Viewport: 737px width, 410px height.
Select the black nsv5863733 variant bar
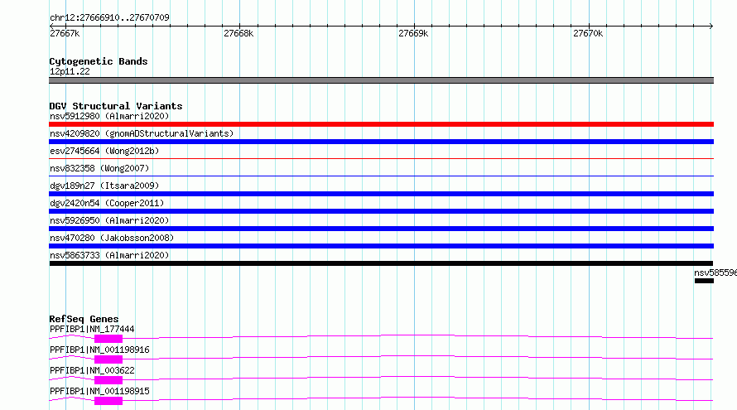(381, 263)
